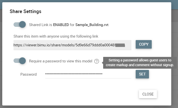Click the dimmed header bar behind dialog

(89, 1)
